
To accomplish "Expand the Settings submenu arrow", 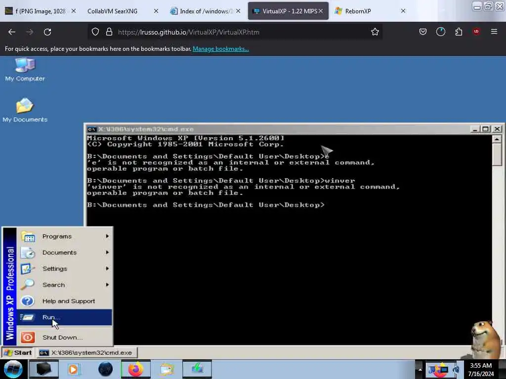I will pyautogui.click(x=107, y=268).
